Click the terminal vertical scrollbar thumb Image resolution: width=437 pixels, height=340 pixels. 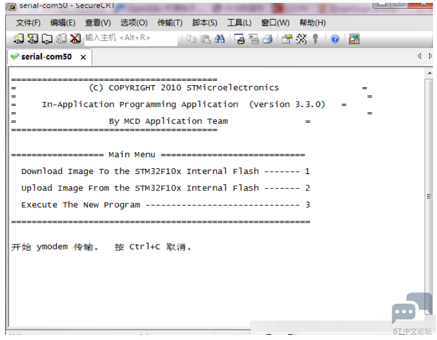(429, 197)
